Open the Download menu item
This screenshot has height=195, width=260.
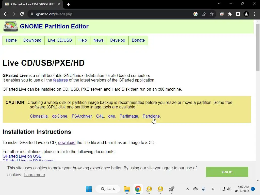click(32, 40)
